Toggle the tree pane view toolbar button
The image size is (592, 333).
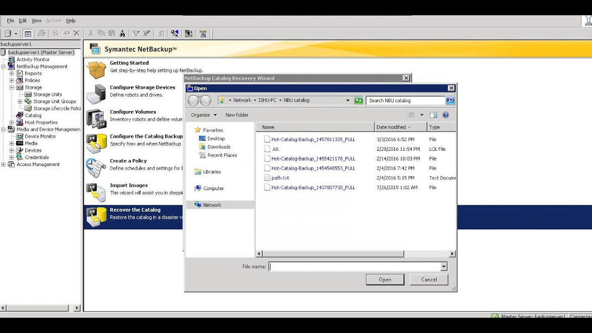pyautogui.click(x=28, y=33)
